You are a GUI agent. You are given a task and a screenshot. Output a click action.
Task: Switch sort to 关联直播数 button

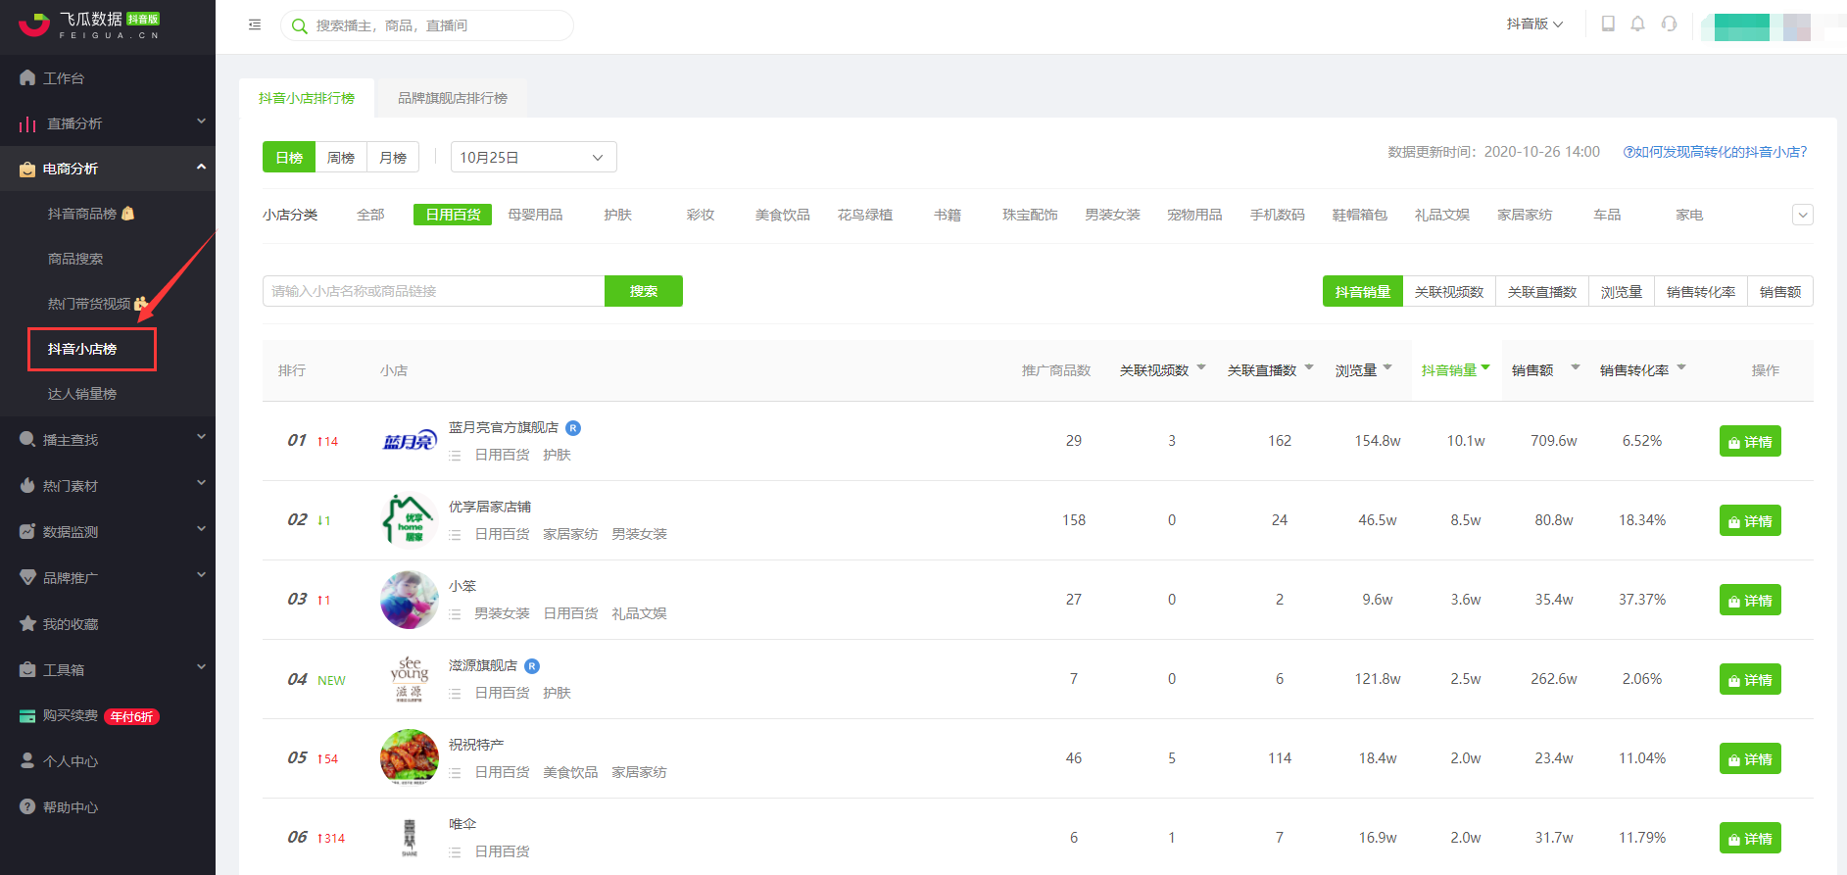(x=1542, y=291)
